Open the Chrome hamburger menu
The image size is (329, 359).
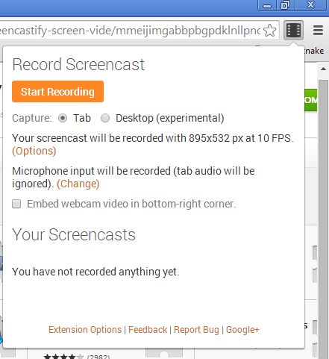click(318, 30)
